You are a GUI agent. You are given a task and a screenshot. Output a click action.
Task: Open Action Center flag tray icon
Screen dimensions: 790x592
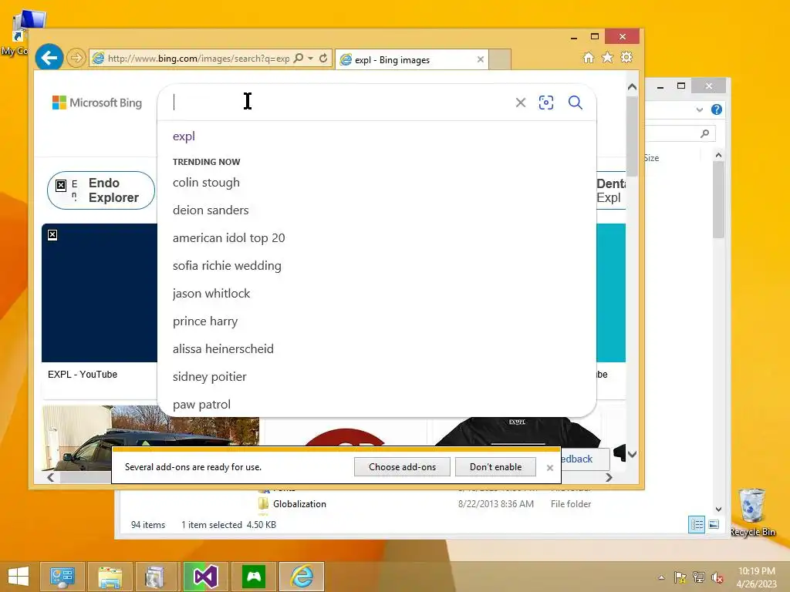680,577
